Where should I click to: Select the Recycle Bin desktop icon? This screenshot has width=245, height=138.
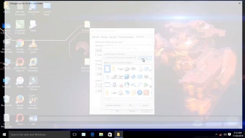[x=7, y=101]
